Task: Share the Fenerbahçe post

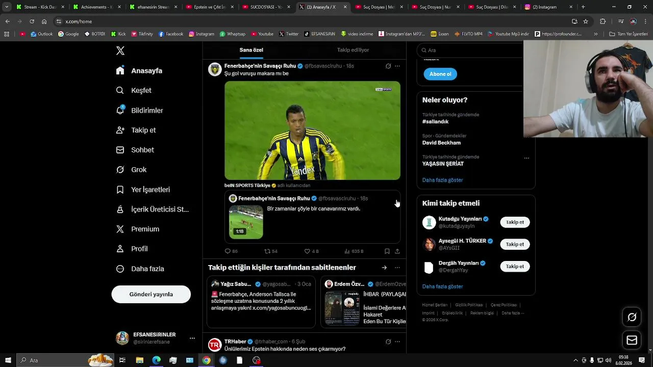Action: [x=397, y=251]
